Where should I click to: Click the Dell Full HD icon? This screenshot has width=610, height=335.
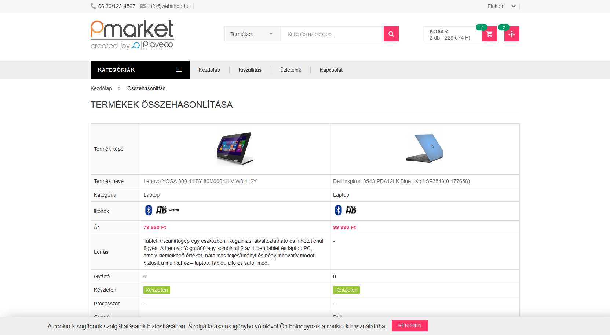[351, 210]
